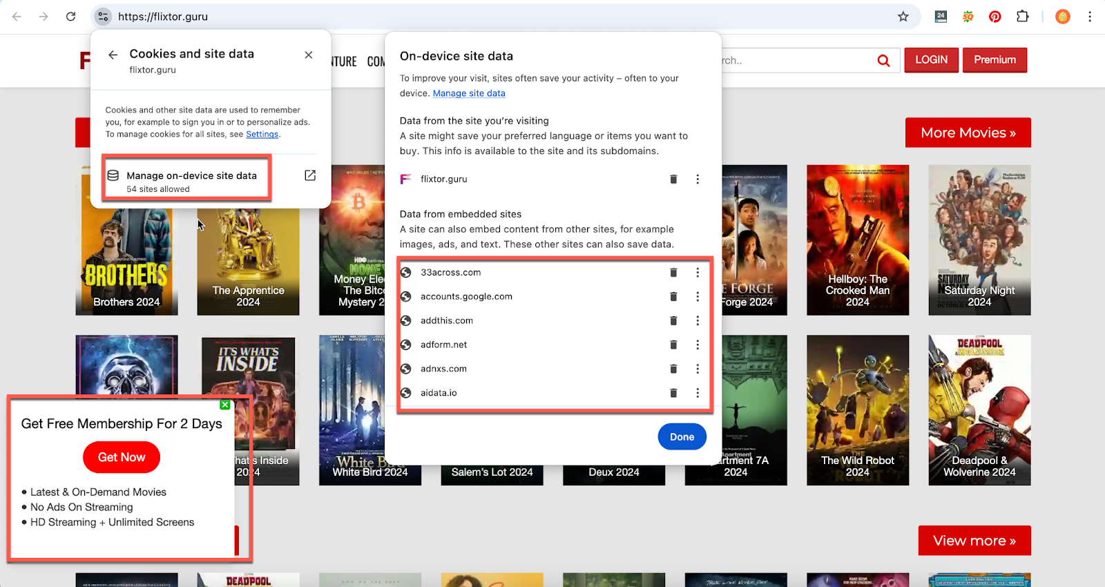Click the addthis.com entry

tap(447, 320)
